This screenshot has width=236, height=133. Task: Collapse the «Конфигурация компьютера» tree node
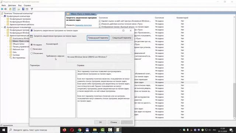[2, 16]
